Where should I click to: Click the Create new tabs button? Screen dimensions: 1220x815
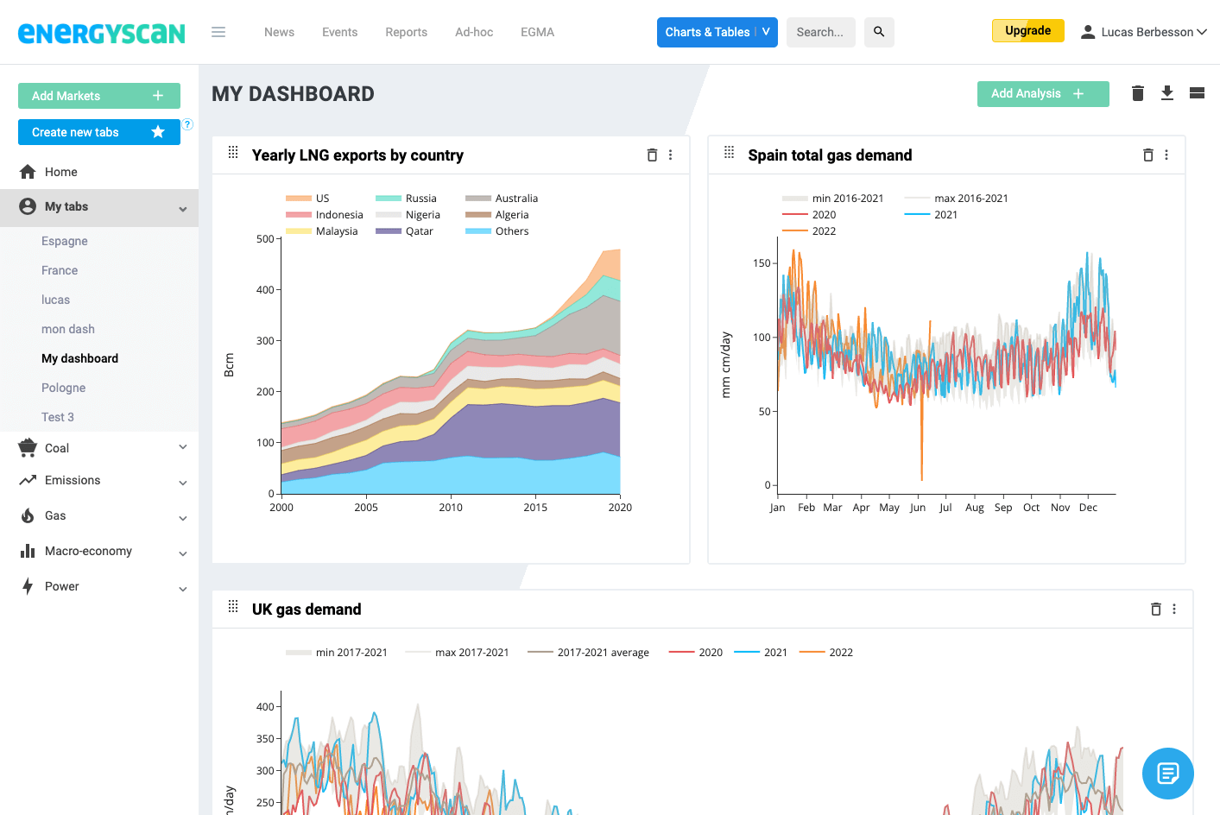point(99,132)
